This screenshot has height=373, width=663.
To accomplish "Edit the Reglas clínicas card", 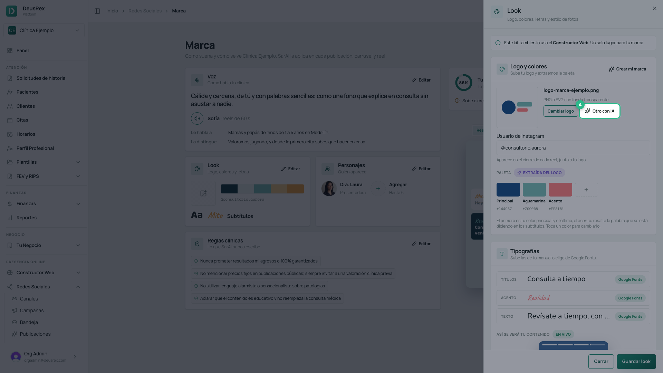I will [421, 244].
